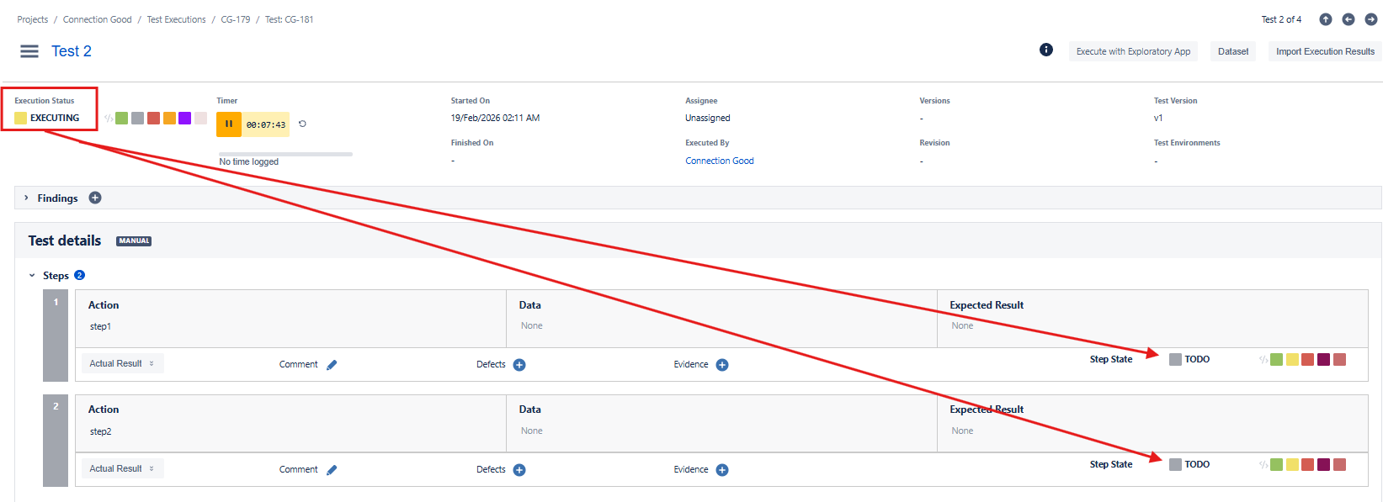Mark step1 state green
The image size is (1383, 502).
pos(1276,360)
